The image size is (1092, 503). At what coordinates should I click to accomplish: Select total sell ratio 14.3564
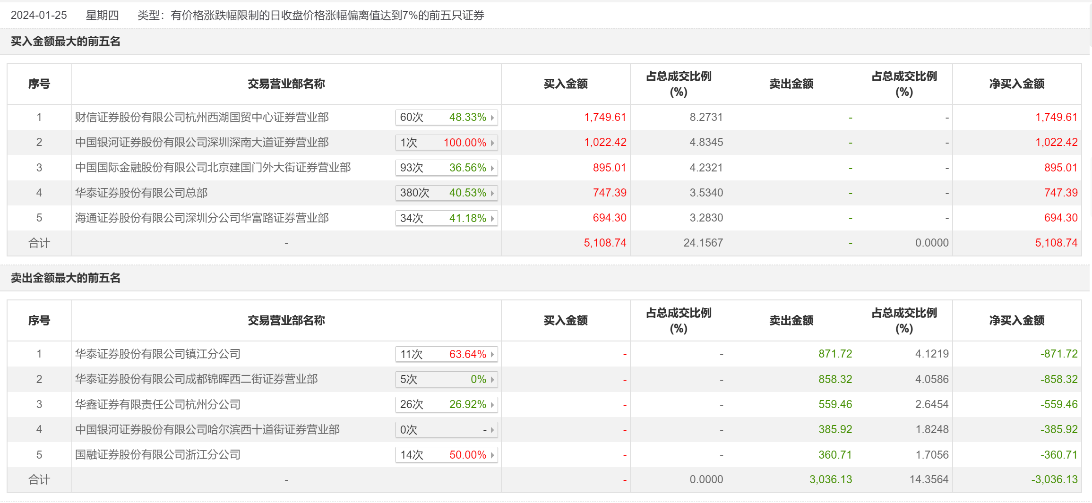click(929, 479)
